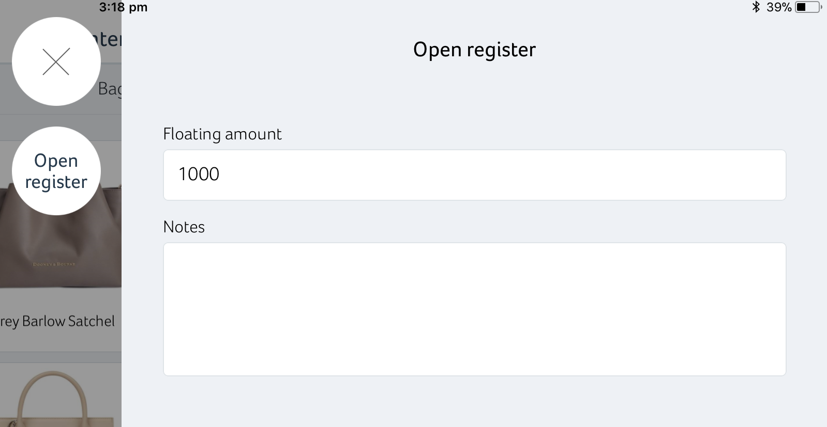Focus the Floating amount input field
The image size is (827, 427).
(474, 175)
